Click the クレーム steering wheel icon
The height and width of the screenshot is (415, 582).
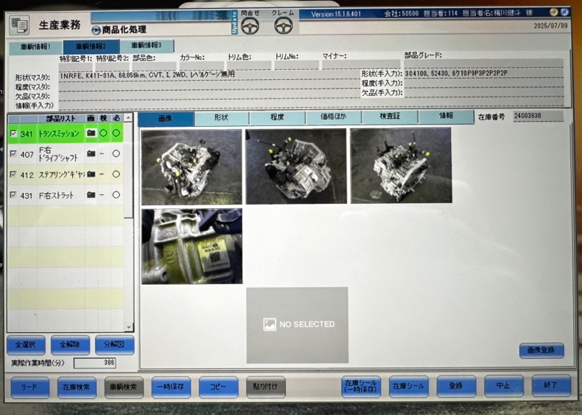(x=283, y=26)
